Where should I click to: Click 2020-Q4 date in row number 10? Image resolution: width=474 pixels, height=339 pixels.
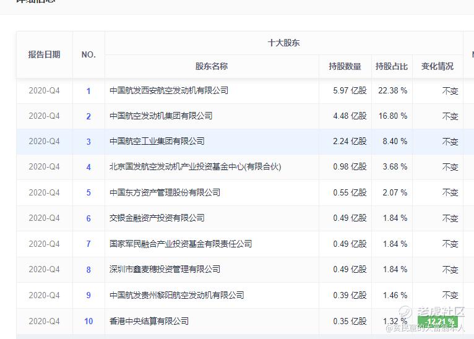[x=44, y=321]
